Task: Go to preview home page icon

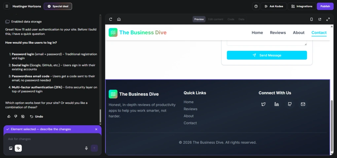Action: click(x=119, y=19)
